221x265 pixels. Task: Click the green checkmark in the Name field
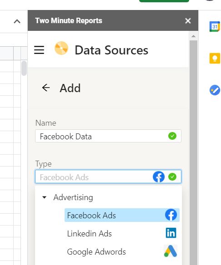click(x=172, y=136)
